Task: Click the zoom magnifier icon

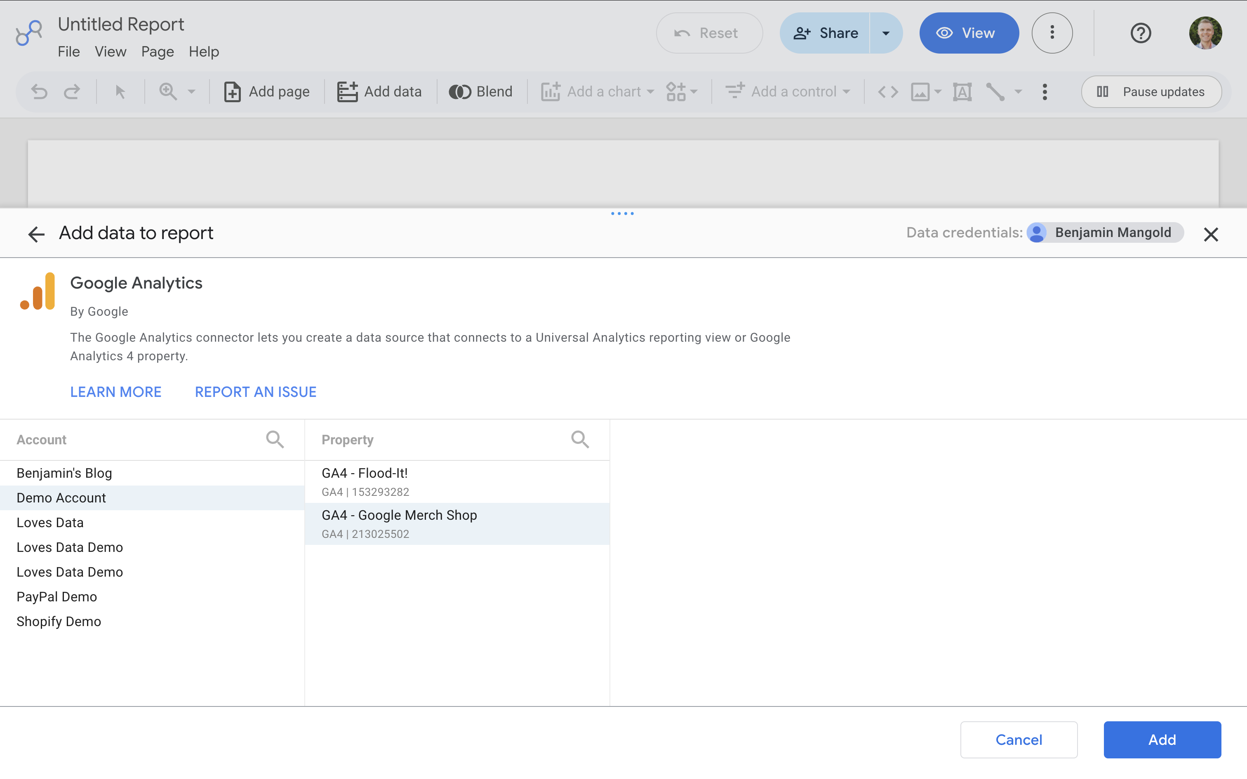Action: (168, 92)
